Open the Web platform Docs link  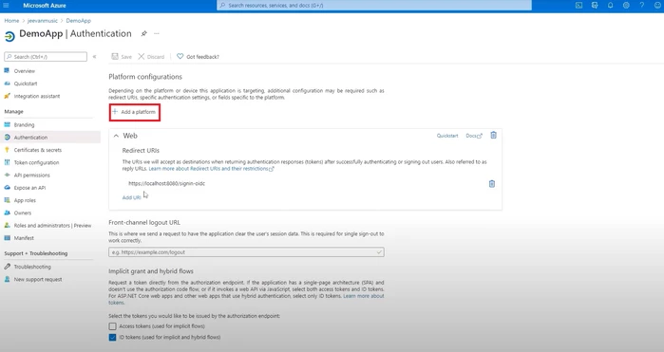[474, 136]
